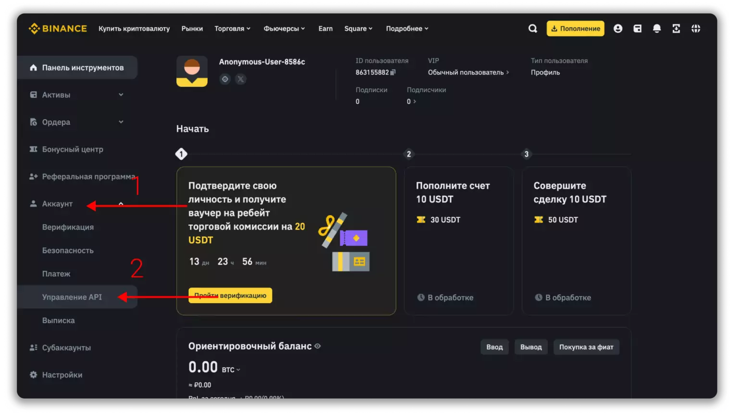Click the coupon icon beside 50 USDT
The height and width of the screenshot is (415, 738).
point(539,220)
